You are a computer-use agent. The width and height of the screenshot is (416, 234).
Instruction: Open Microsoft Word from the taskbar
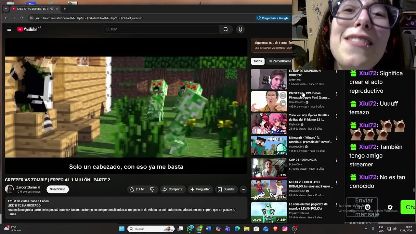pos(209,229)
